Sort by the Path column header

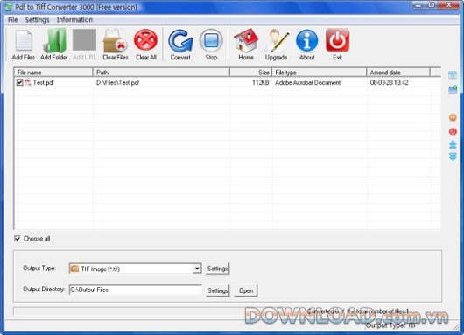[162, 73]
